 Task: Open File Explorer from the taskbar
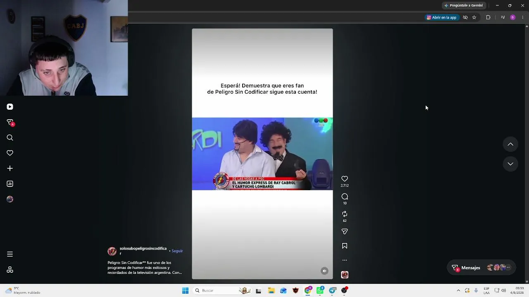coord(271,290)
